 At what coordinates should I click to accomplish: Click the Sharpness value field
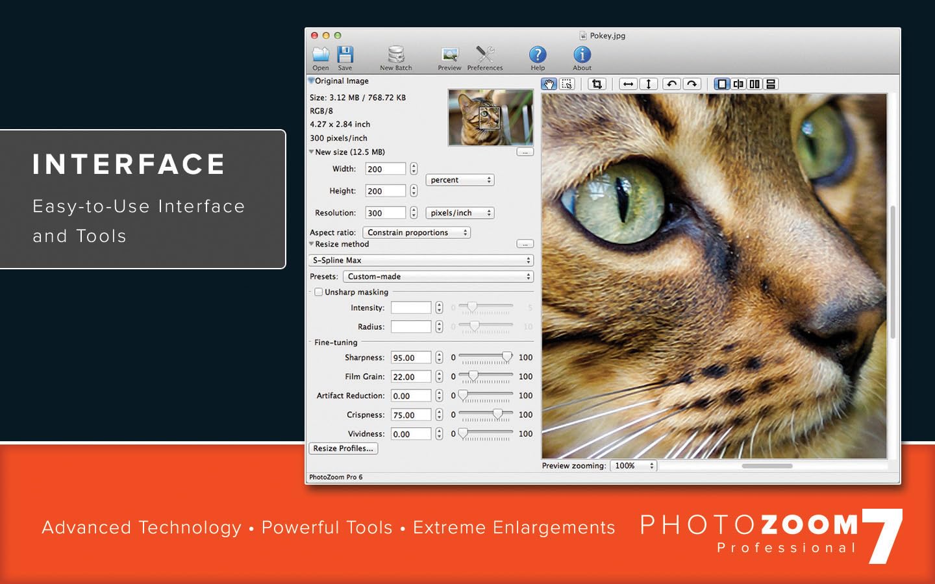[411, 358]
